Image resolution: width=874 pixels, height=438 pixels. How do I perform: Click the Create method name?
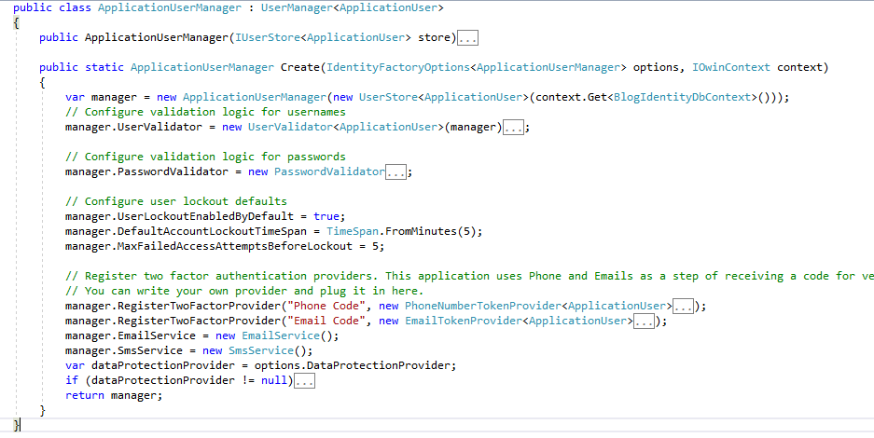pyautogui.click(x=299, y=67)
